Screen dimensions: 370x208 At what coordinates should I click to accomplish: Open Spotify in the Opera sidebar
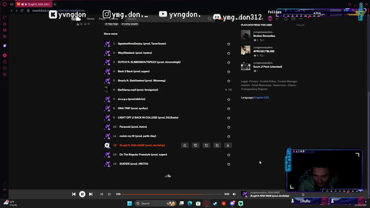5,55
